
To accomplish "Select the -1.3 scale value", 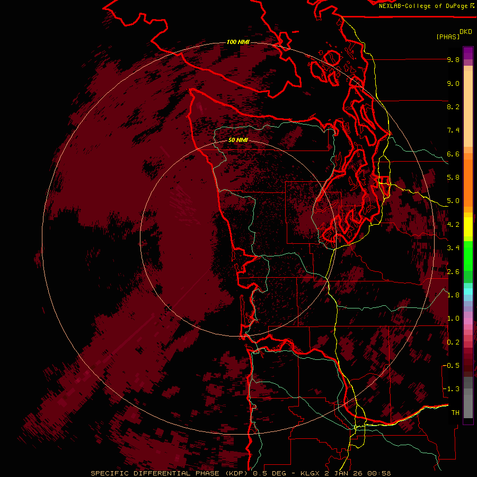I will click(x=452, y=389).
